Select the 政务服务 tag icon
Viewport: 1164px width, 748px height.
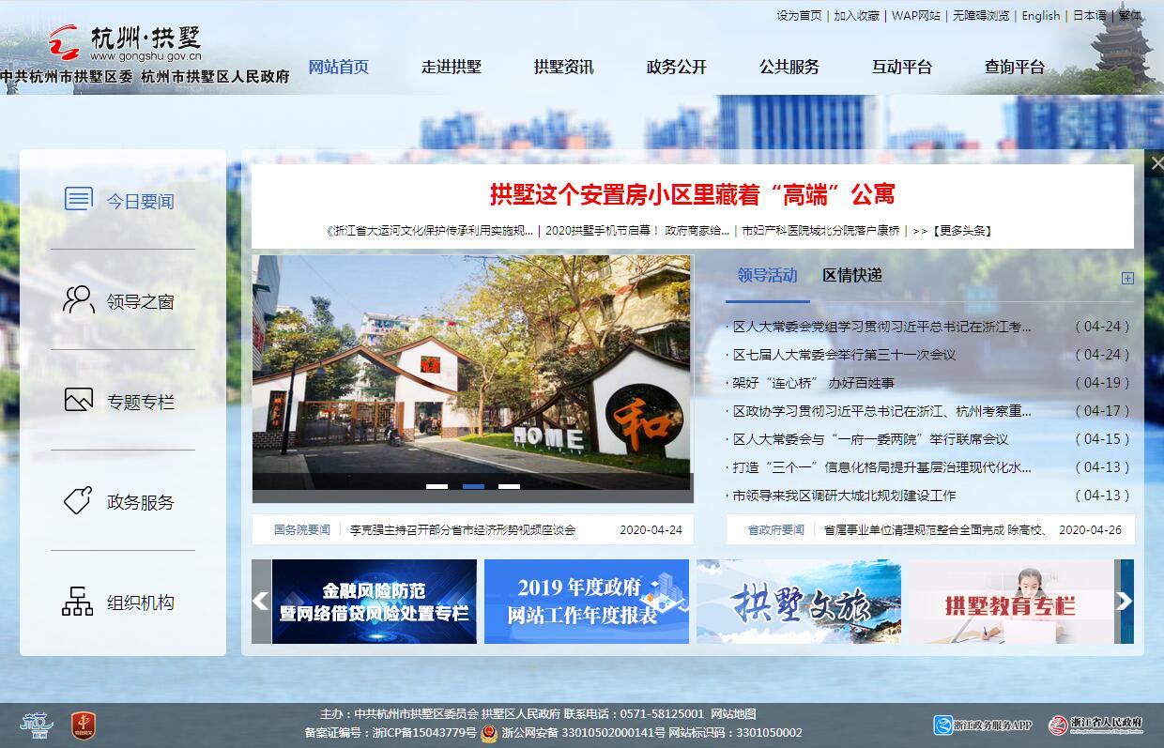78,500
